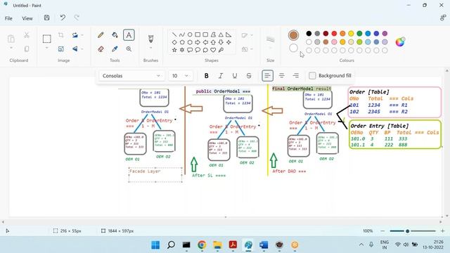Click the zoom in plus button

click(442, 231)
